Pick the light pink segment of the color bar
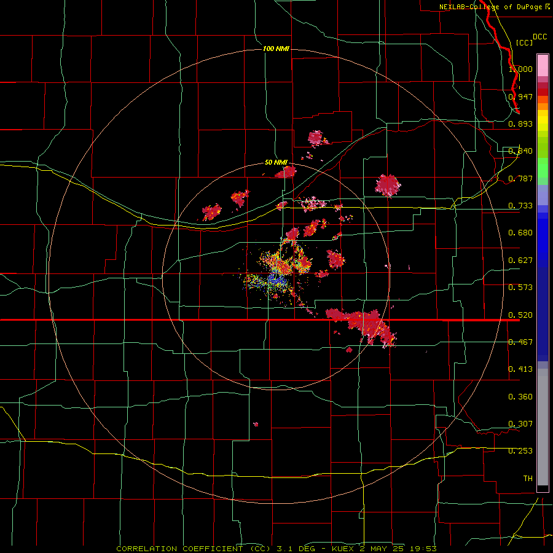553x553 pixels. (543, 66)
